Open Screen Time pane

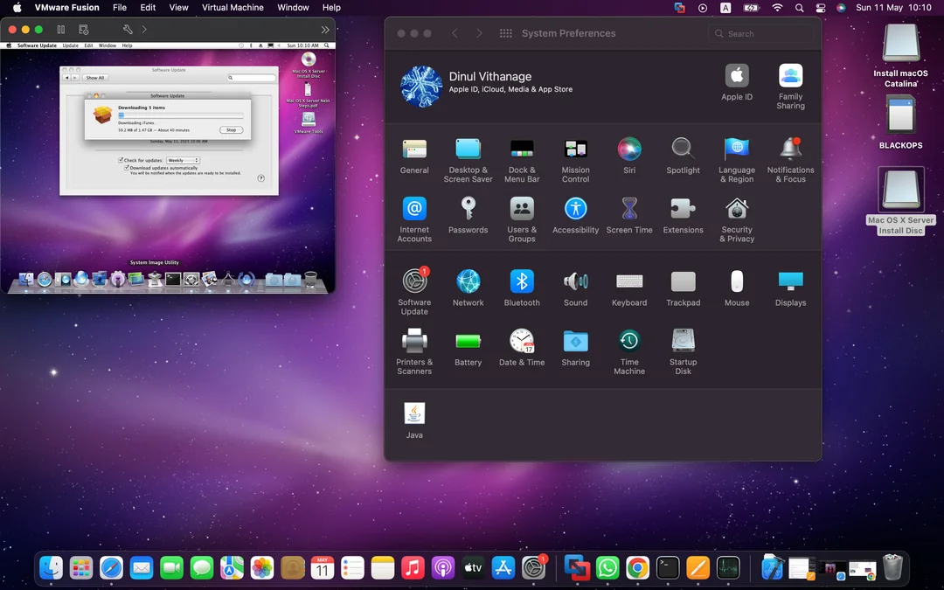tap(629, 216)
